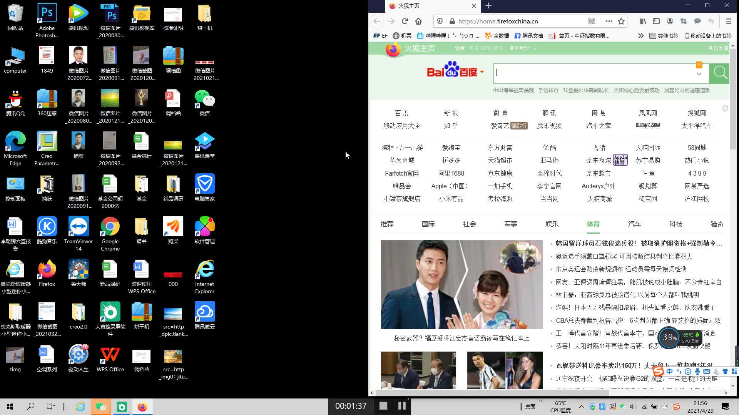739x415 pixels.
Task: Toggle Sogou Chinese/English input mode
Action: (x=669, y=371)
